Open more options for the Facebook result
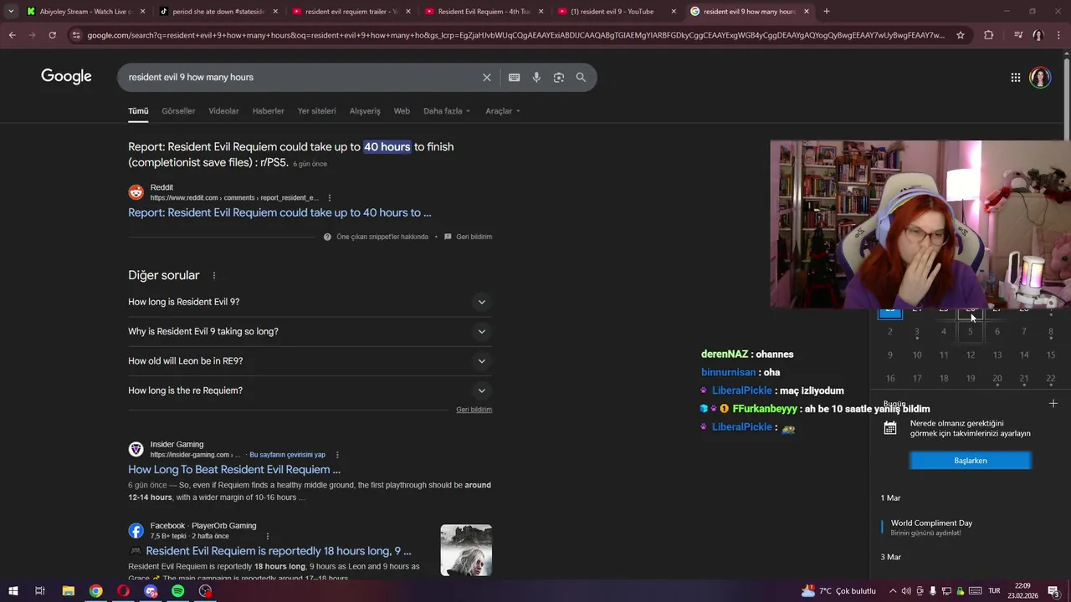1071x602 pixels. coord(268,536)
